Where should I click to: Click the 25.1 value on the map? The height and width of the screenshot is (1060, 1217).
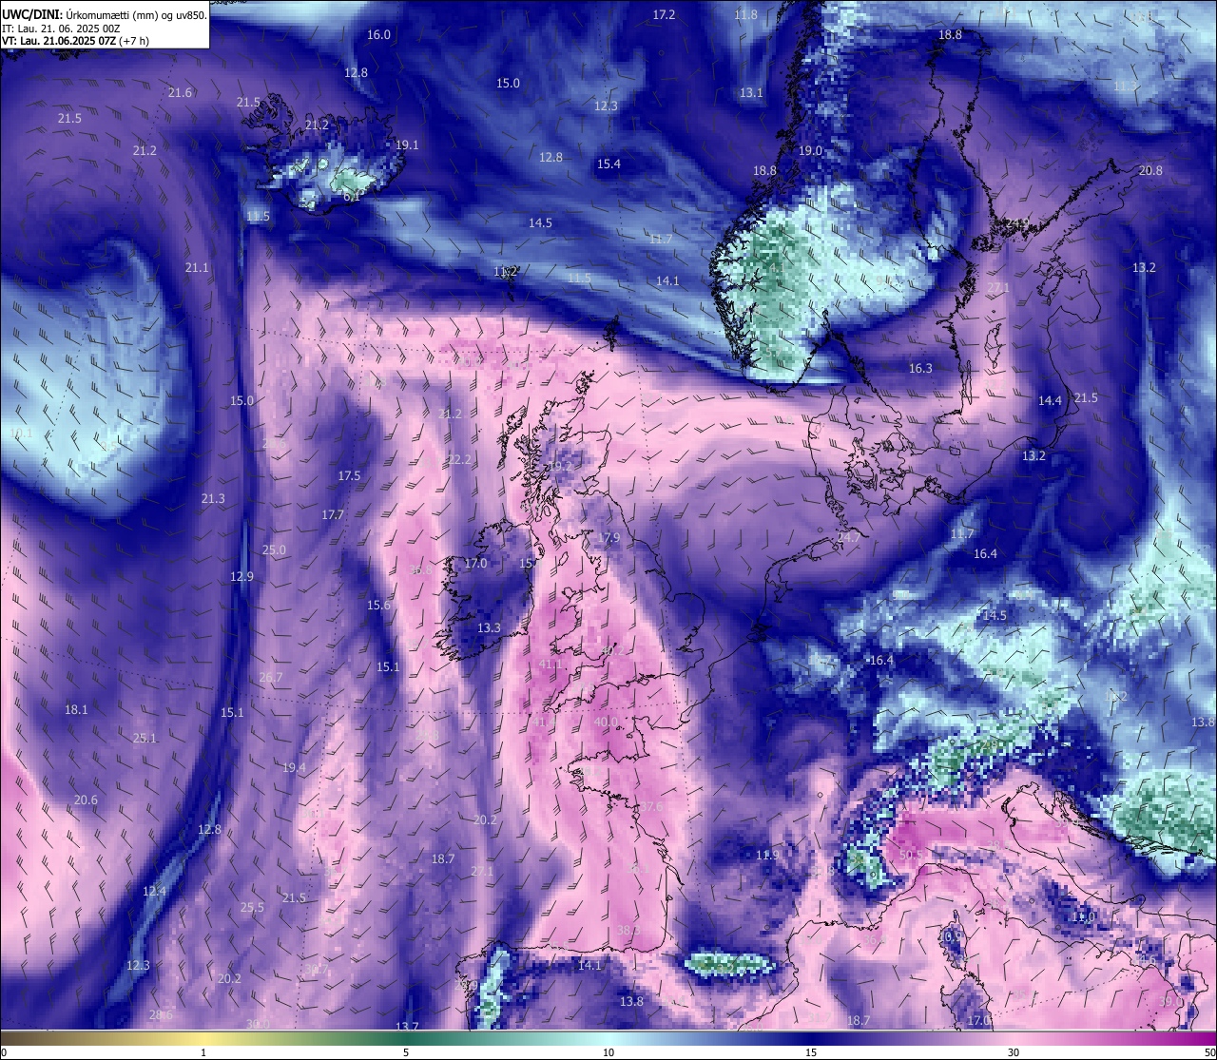click(x=145, y=738)
